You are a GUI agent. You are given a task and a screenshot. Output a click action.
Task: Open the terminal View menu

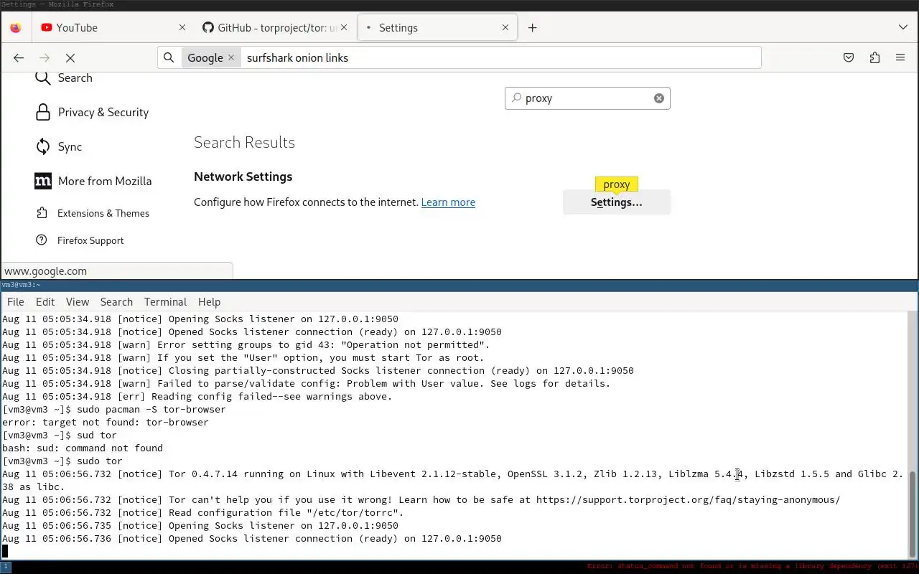[x=78, y=302]
